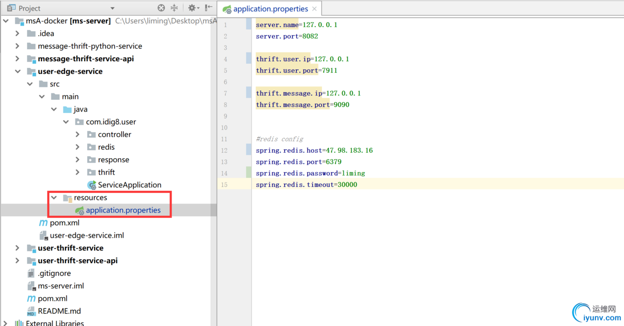Collapse the user-edge-service module arrow

click(18, 71)
